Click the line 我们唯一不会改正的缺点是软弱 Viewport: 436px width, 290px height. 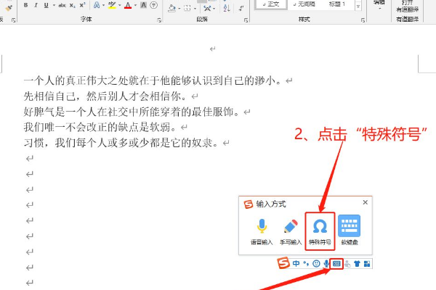pyautogui.click(x=100, y=128)
